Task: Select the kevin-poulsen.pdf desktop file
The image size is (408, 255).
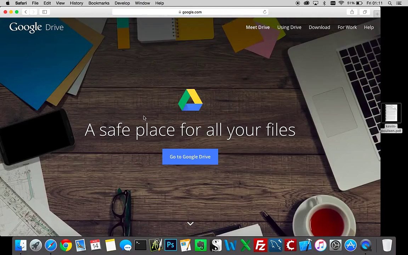Action: [391, 118]
